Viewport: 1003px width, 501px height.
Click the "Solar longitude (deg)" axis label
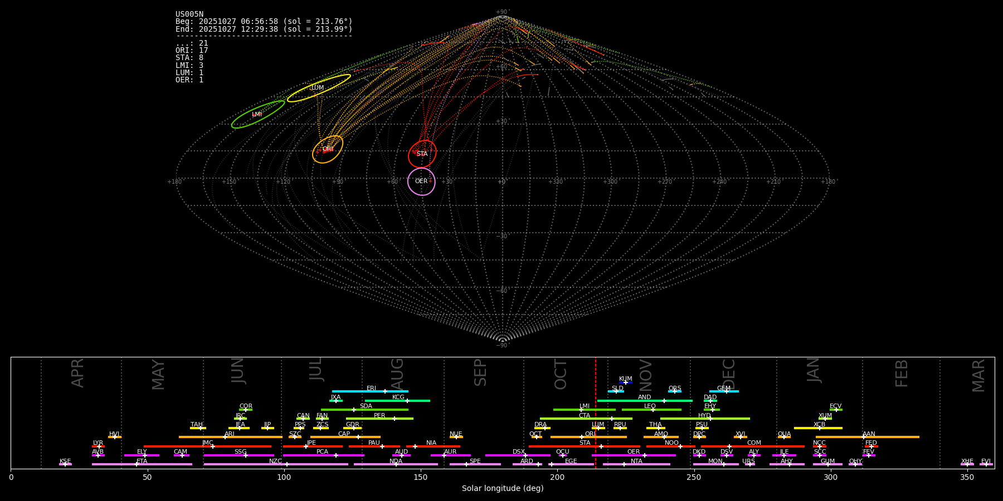coord(502,489)
